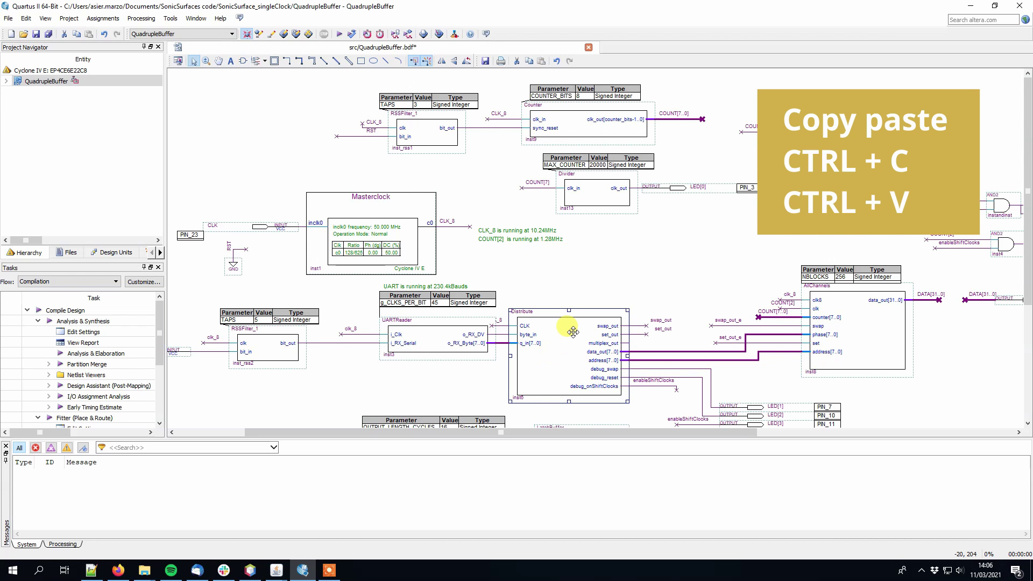
Task: Open the Compilation flow dropdown
Action: coord(115,281)
